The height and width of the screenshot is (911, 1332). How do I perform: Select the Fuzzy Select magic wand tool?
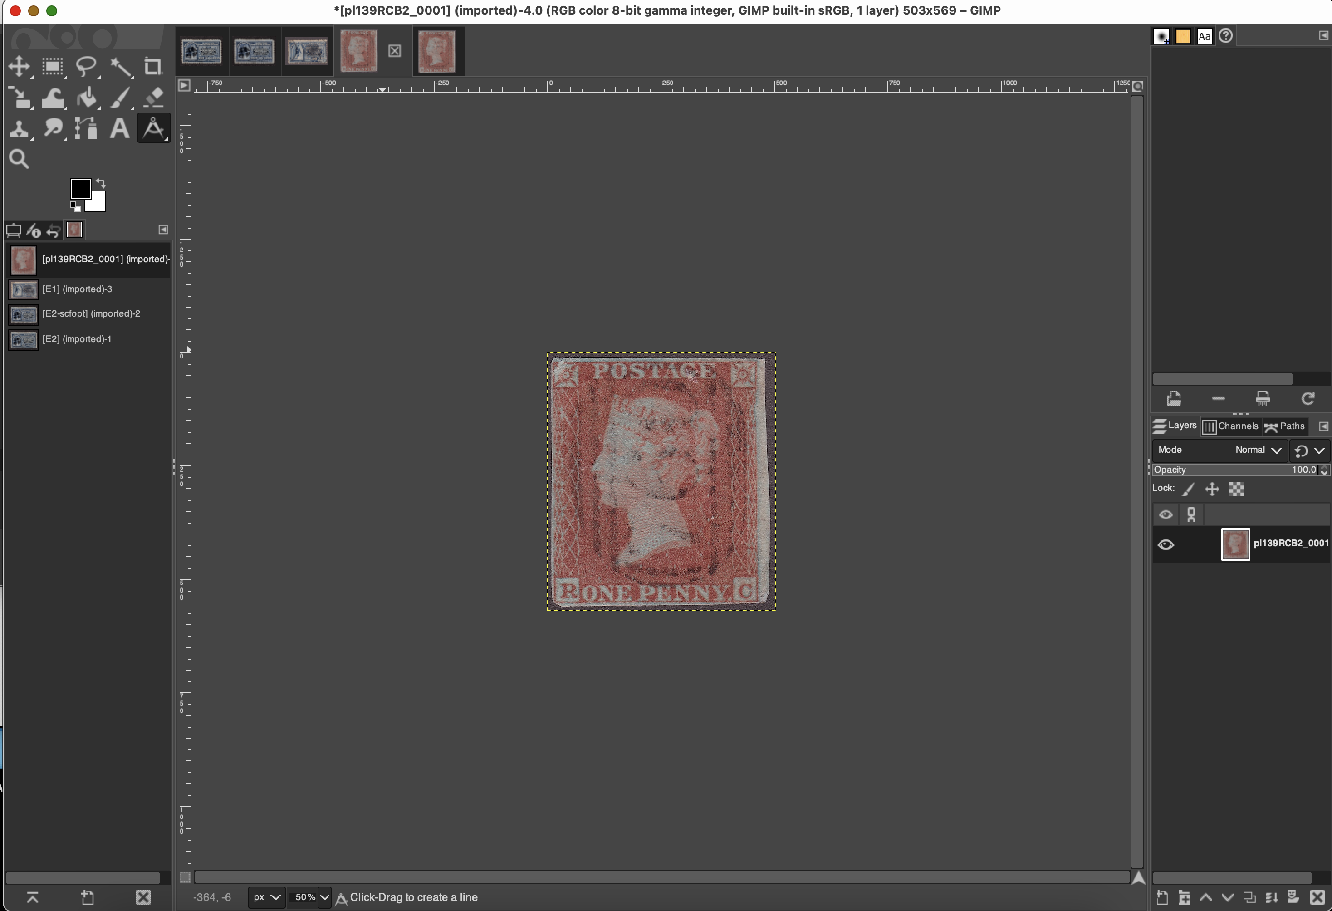(x=120, y=67)
